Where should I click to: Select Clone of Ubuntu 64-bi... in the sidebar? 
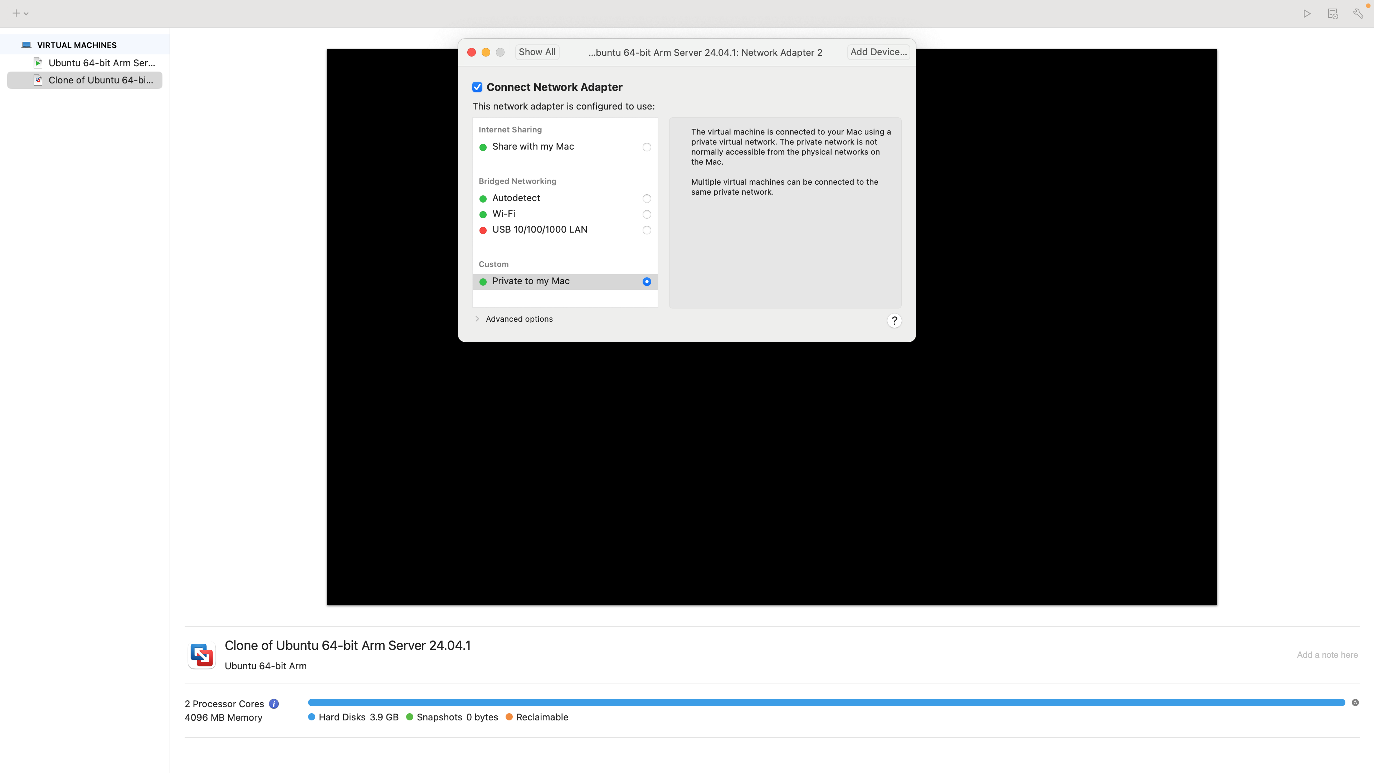[85, 80]
